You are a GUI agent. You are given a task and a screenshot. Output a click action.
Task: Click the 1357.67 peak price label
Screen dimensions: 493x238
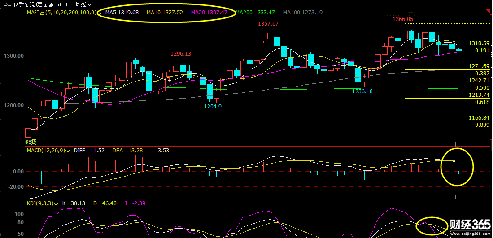coord(269,24)
